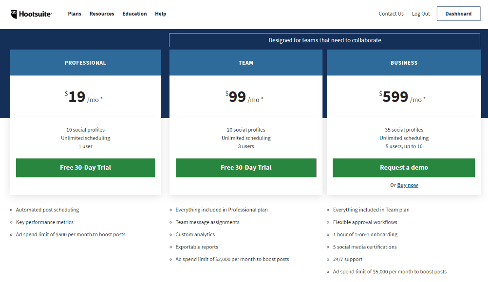Click 'Ad spend limit of $5,000 per month' feature
This screenshot has width=488, height=282.
[390, 272]
